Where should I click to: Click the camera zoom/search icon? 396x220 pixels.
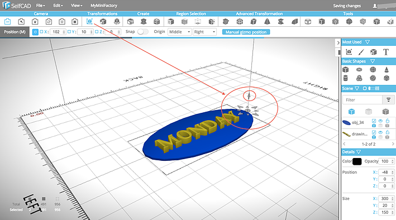point(21,21)
